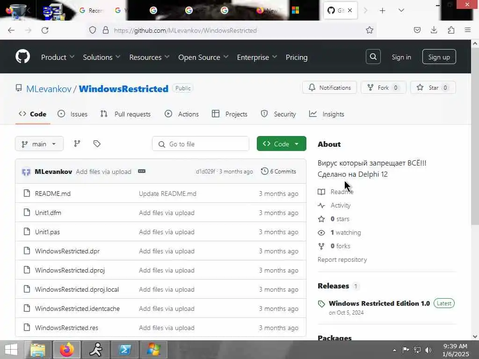Open main branch selector dropdown

[39, 144]
